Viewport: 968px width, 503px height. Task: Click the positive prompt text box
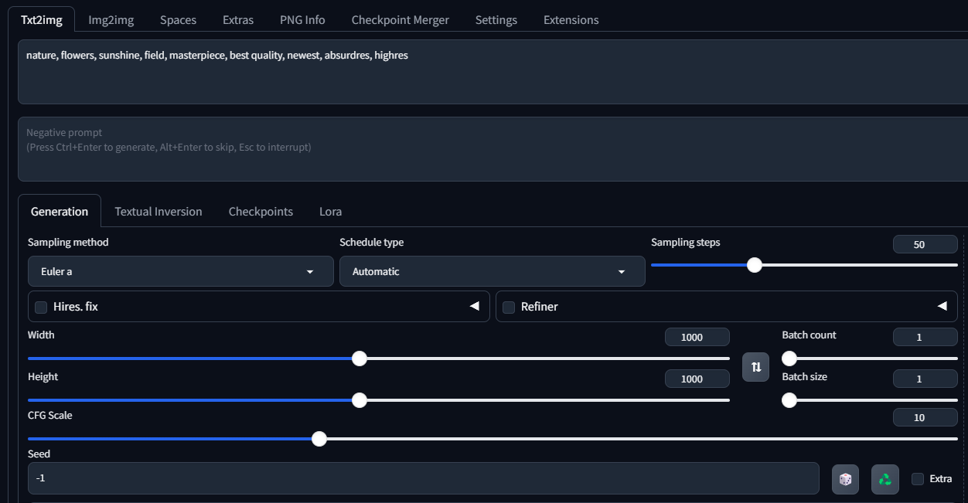(x=493, y=72)
